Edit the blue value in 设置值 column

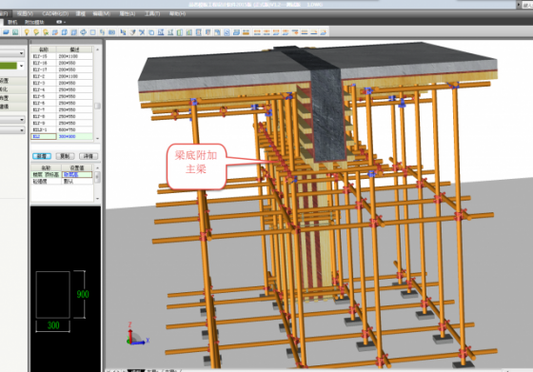click(77, 175)
